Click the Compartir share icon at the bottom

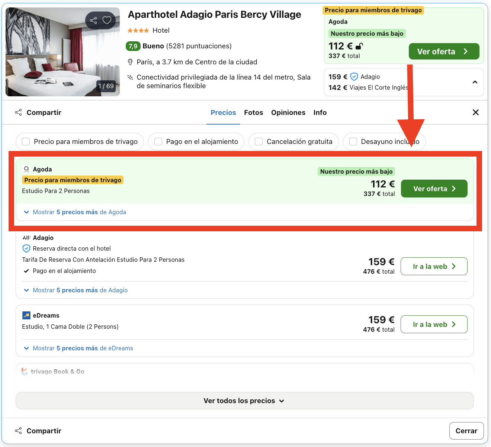coord(18,430)
